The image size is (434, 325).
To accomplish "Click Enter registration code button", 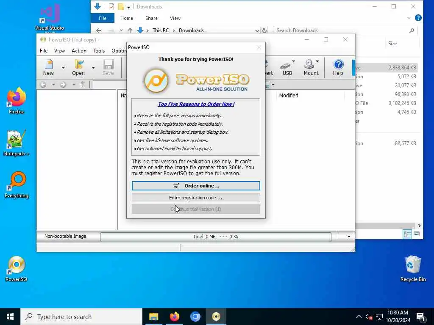I will tap(196, 198).
